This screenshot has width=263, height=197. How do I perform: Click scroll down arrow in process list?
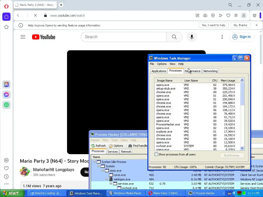click(242, 148)
